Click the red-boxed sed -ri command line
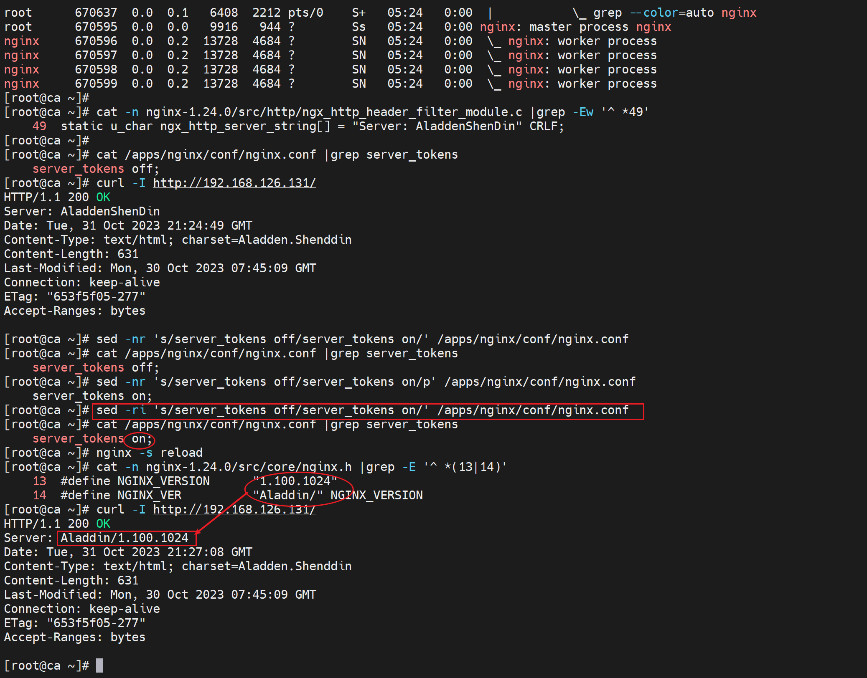Screen dimensions: 867x678 click(x=362, y=410)
